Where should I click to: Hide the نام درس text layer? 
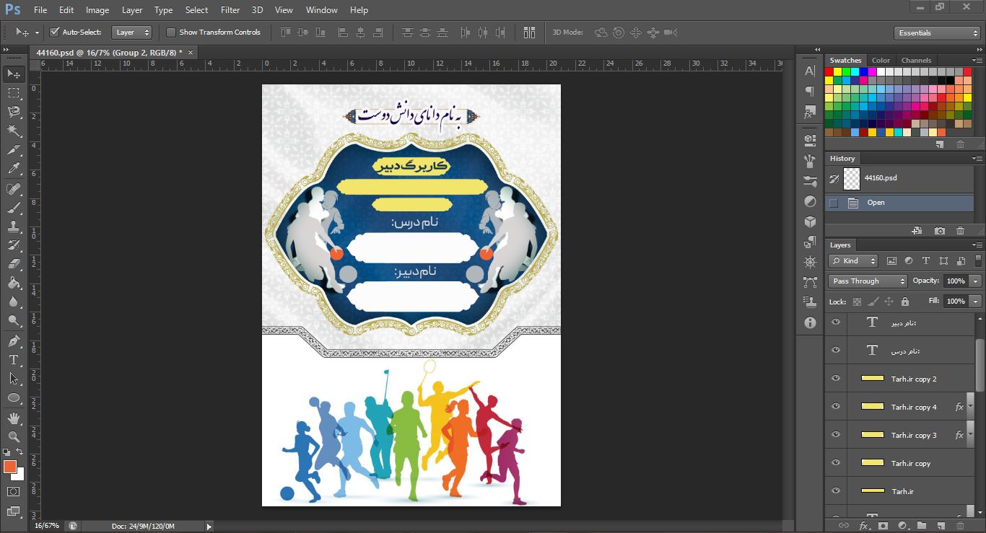point(836,350)
